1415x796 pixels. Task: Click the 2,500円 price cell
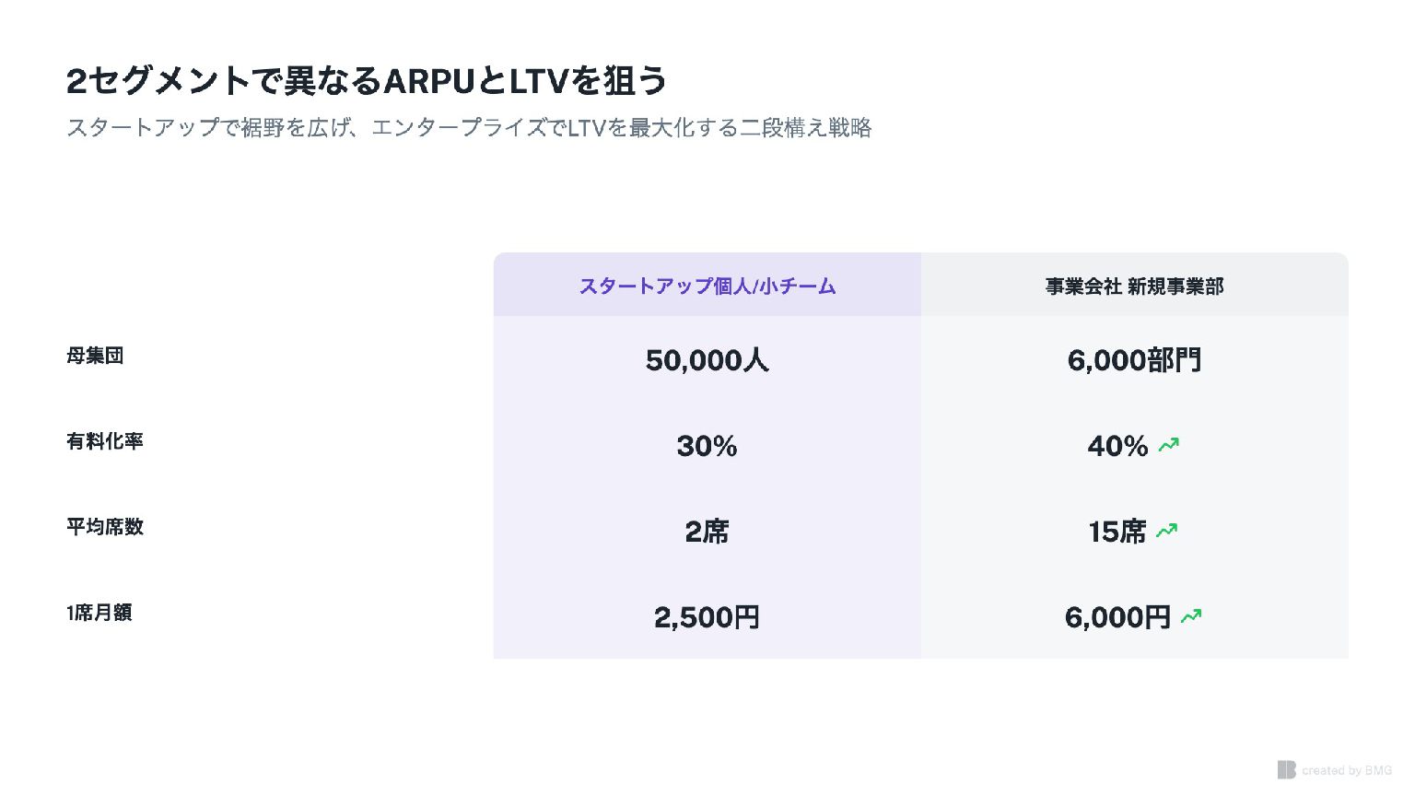[707, 617]
